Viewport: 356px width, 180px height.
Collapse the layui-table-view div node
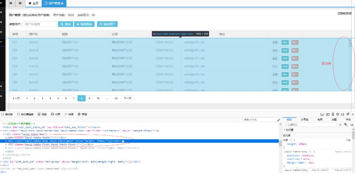click(x=1, y=131)
